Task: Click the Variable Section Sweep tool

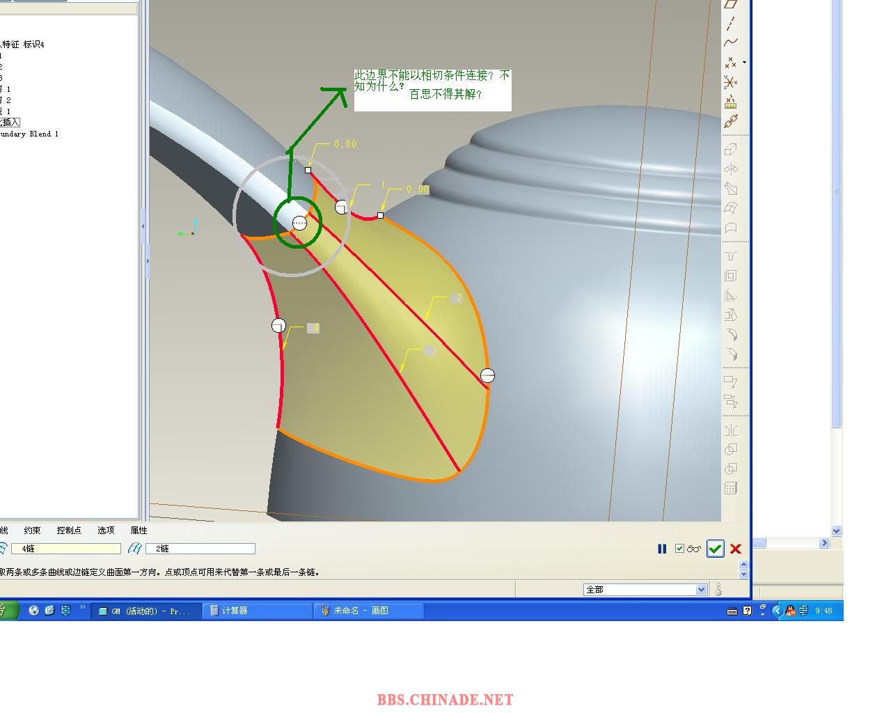Action: pos(730,188)
